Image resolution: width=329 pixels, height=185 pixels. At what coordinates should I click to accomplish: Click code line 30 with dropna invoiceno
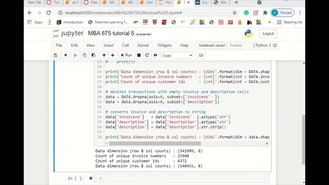point(162,97)
